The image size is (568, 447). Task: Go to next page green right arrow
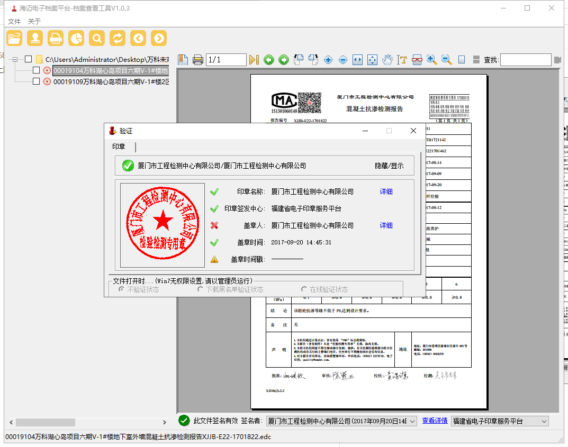coord(284,60)
